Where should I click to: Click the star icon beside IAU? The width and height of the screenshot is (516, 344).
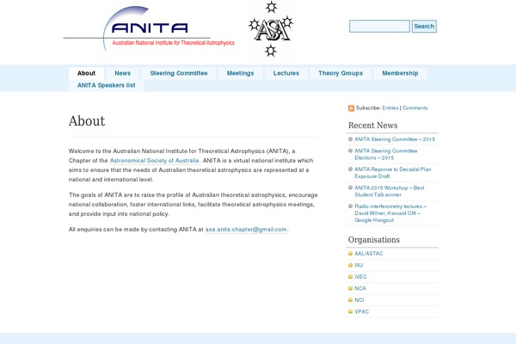(351, 265)
